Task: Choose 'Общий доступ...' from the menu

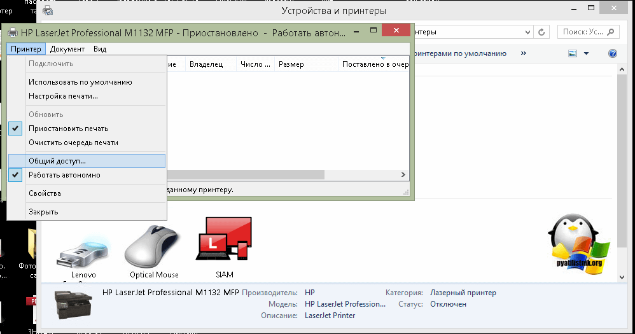Action: (57, 161)
